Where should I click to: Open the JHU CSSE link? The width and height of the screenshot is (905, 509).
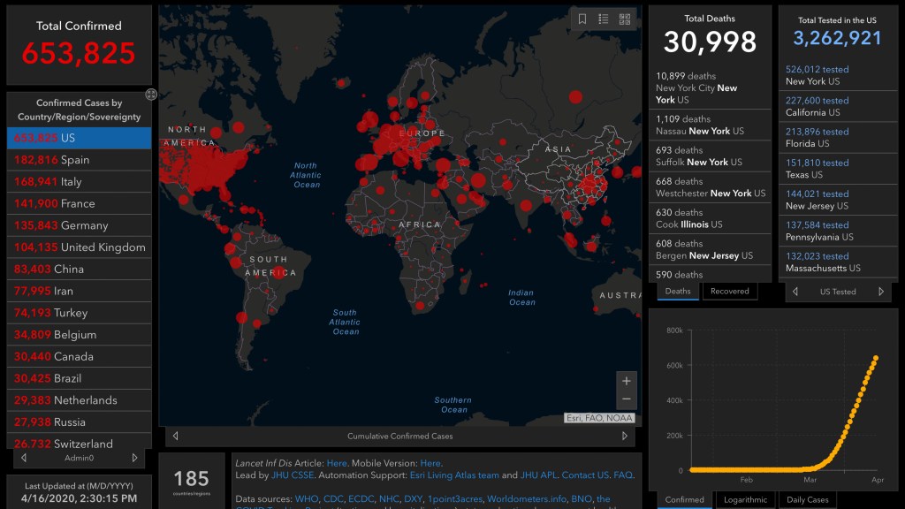293,475
